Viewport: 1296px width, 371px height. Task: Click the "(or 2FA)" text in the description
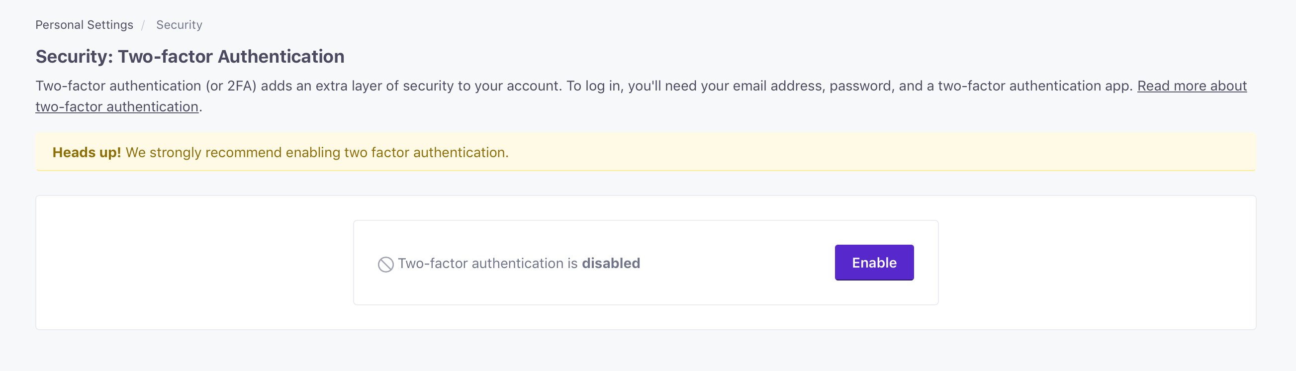tap(231, 86)
